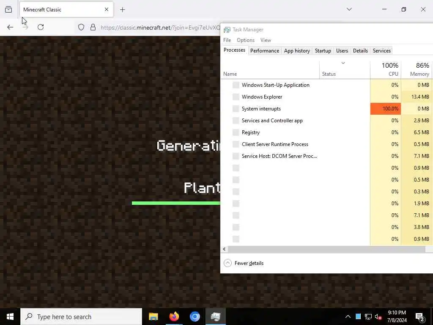
Task: Reload the Minecraft Classic page
Action: 41,27
